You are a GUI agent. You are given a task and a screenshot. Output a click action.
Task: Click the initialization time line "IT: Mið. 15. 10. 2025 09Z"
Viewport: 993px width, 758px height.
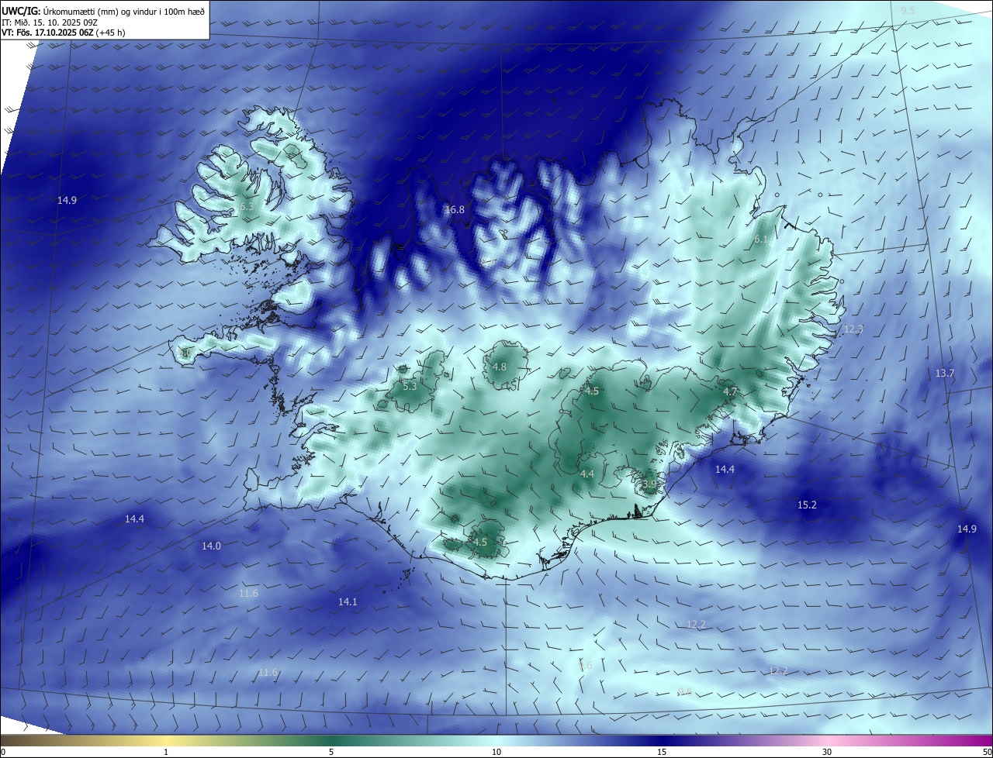click(49, 22)
